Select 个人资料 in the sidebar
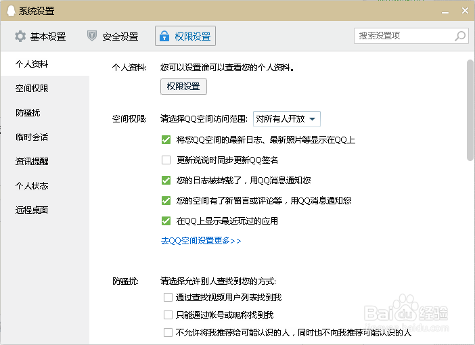This screenshot has height=345, width=475. (45, 64)
